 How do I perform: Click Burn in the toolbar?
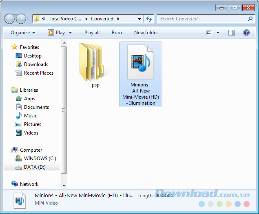pyautogui.click(x=117, y=33)
